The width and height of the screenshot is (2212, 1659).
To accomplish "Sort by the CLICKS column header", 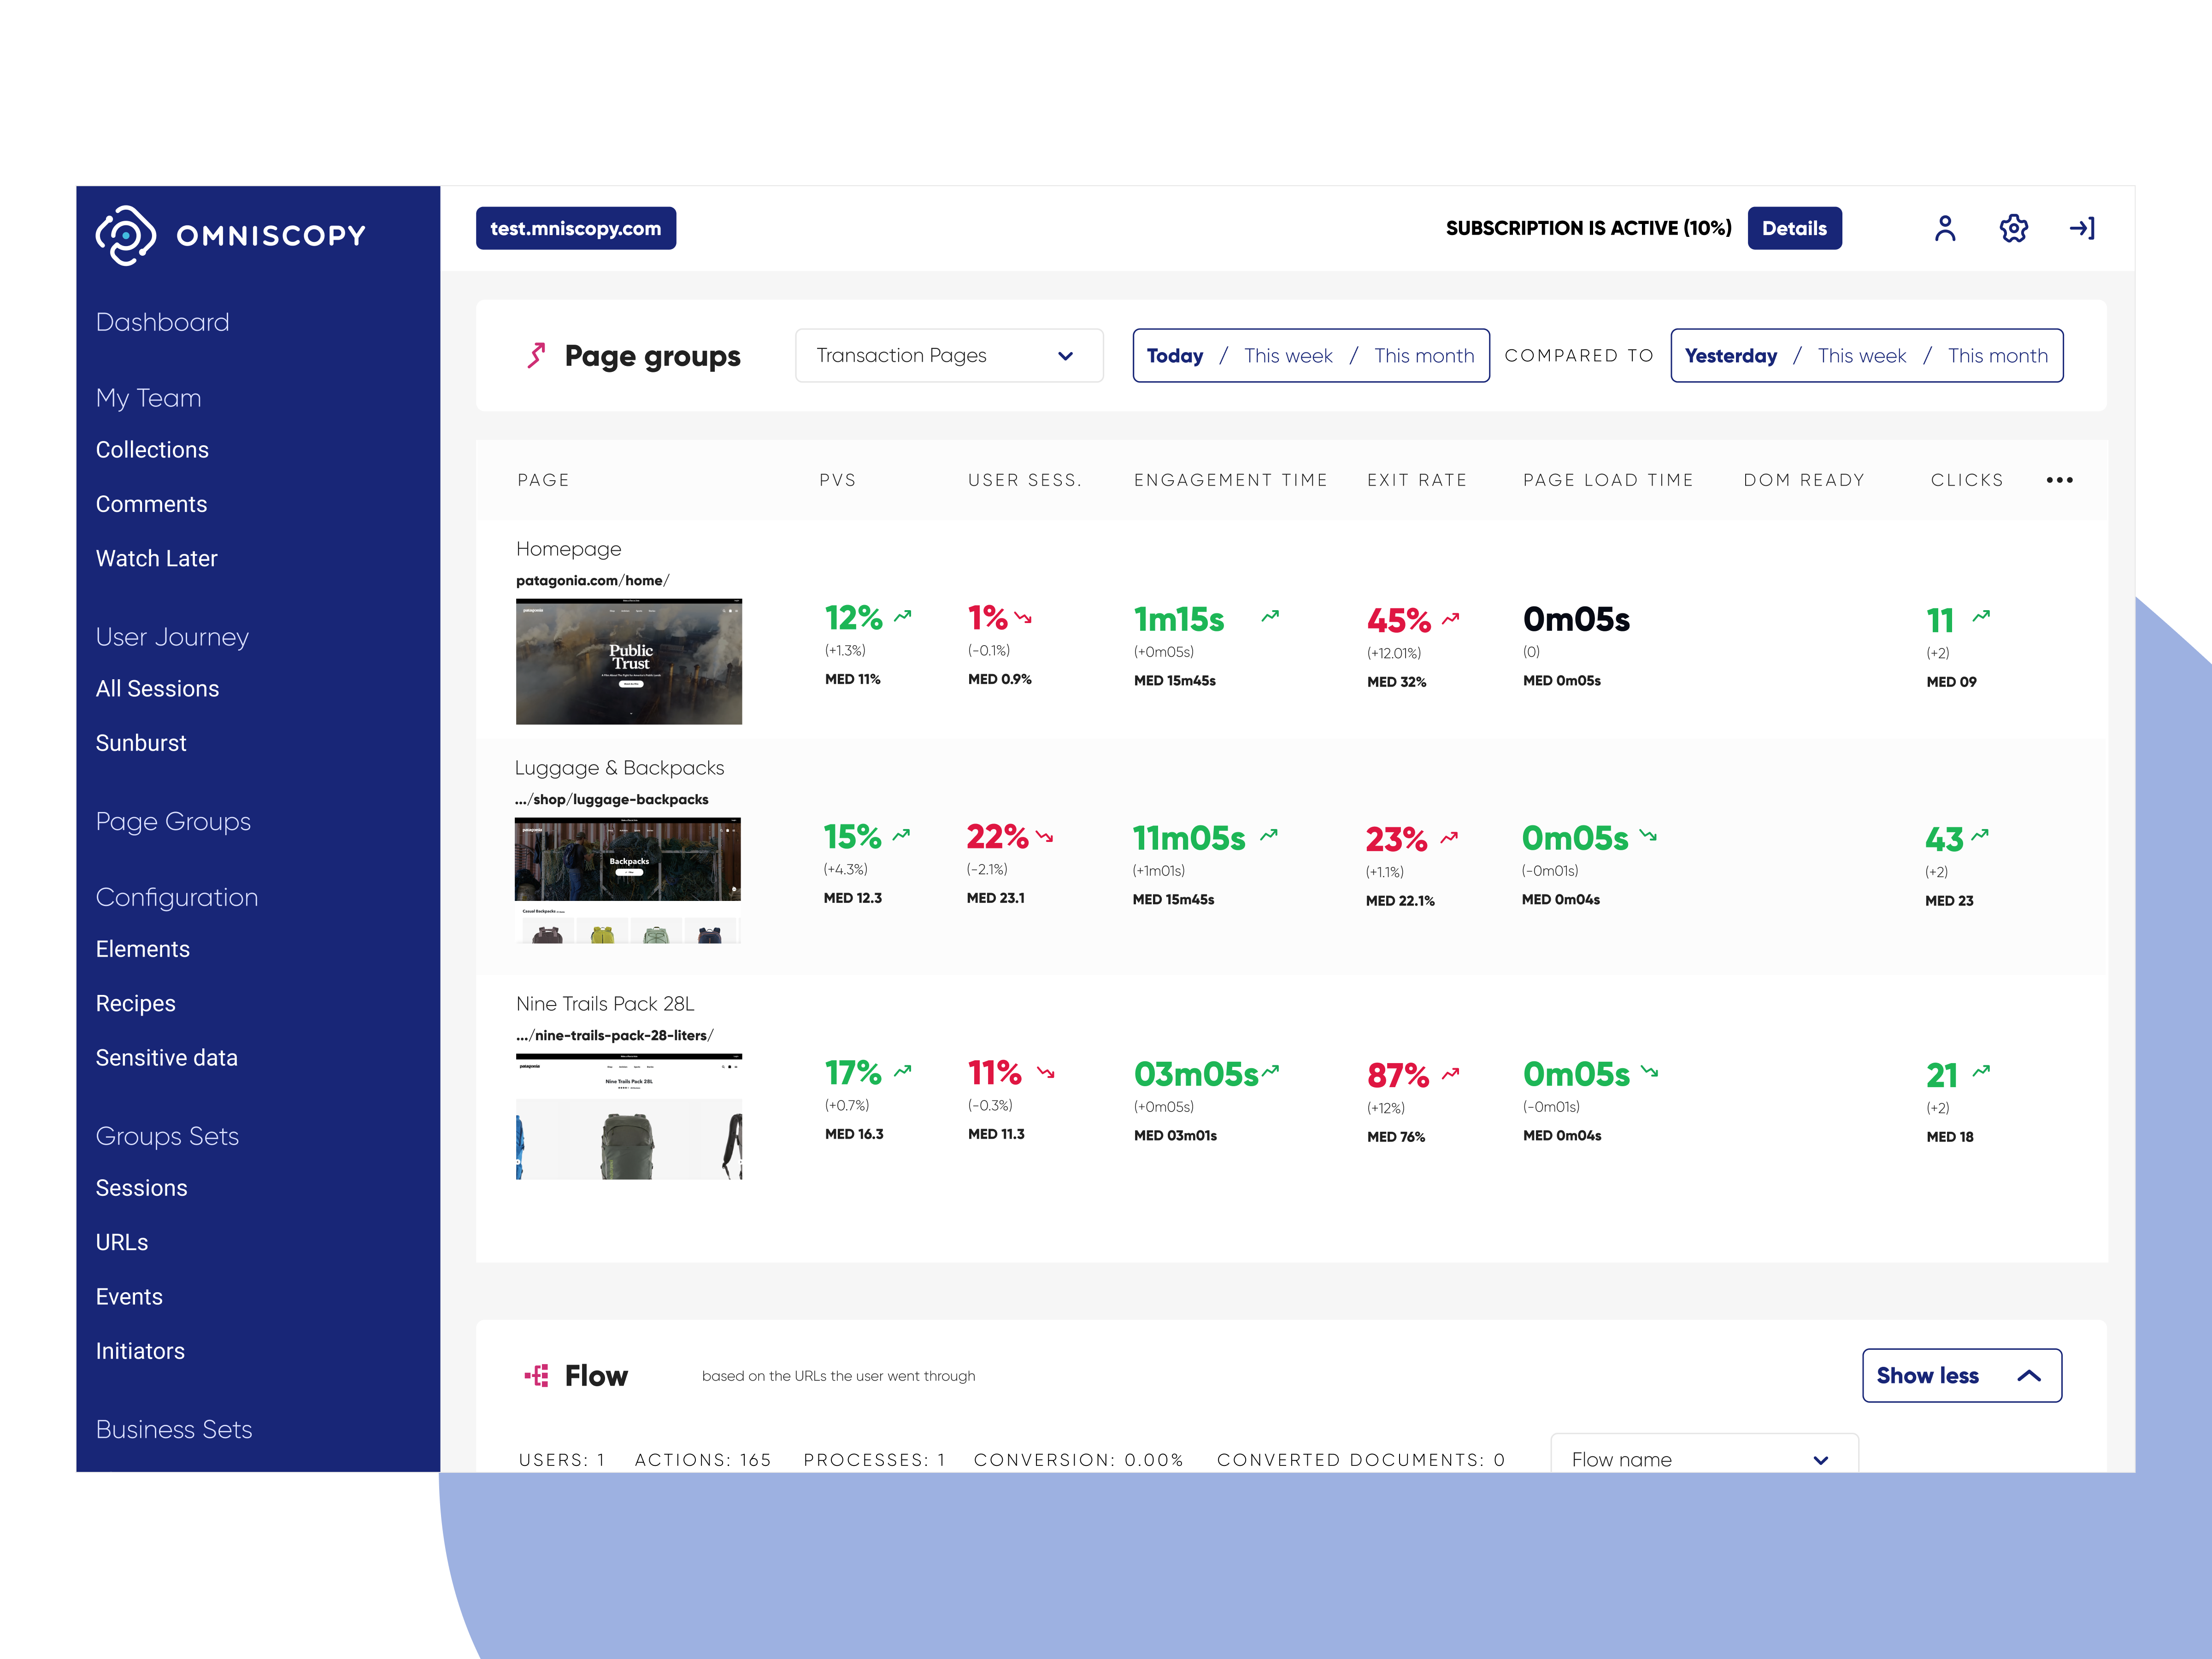I will pyautogui.click(x=1966, y=480).
